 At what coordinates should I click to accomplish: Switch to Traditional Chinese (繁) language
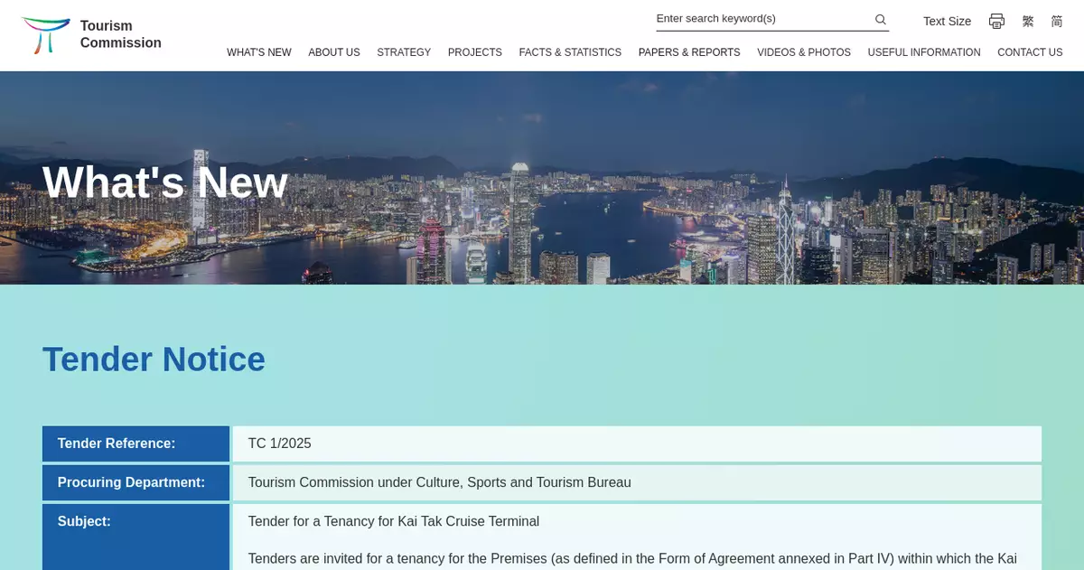(x=1028, y=21)
